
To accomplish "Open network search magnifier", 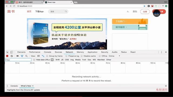I will [26, 56].
